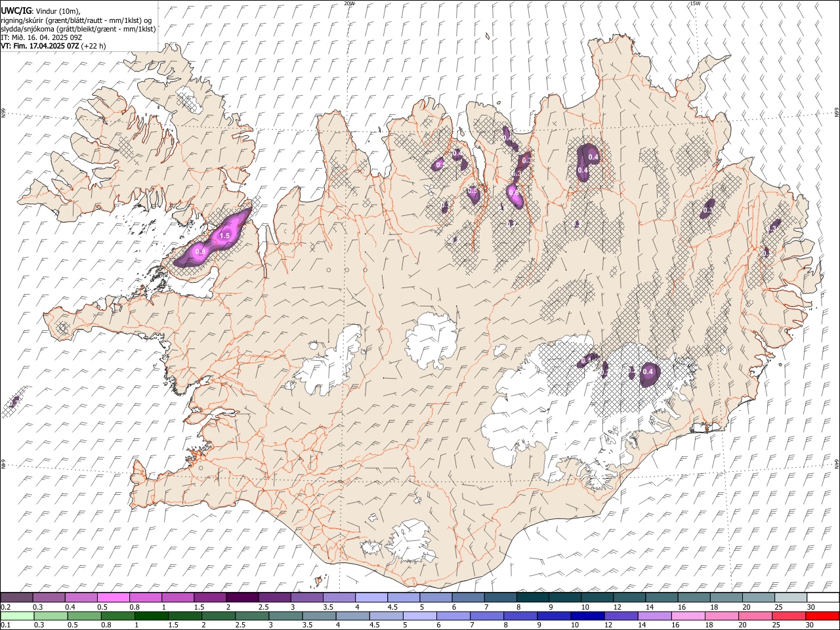Pick darkest purple upper swatch between 2 and 2.5
Viewport: 840px width, 630px height.
(x=242, y=598)
